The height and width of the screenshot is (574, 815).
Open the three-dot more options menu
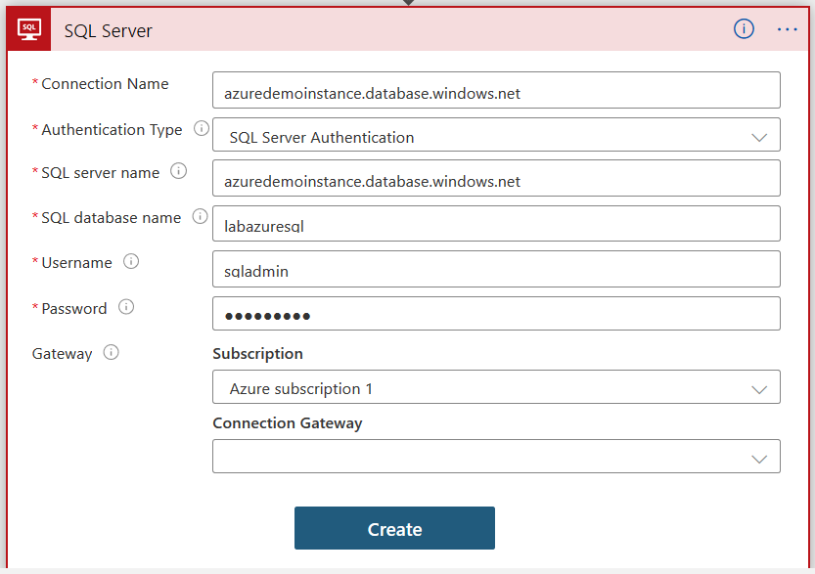pyautogui.click(x=788, y=29)
